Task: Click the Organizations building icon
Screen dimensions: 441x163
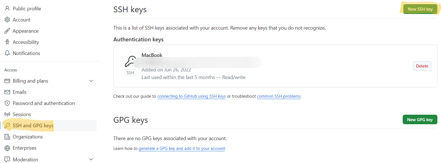Action: point(7,137)
